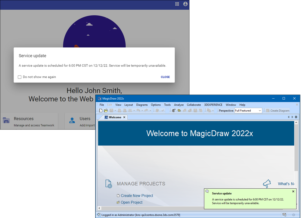Close the Service update dialog via CLOSE

165,77
